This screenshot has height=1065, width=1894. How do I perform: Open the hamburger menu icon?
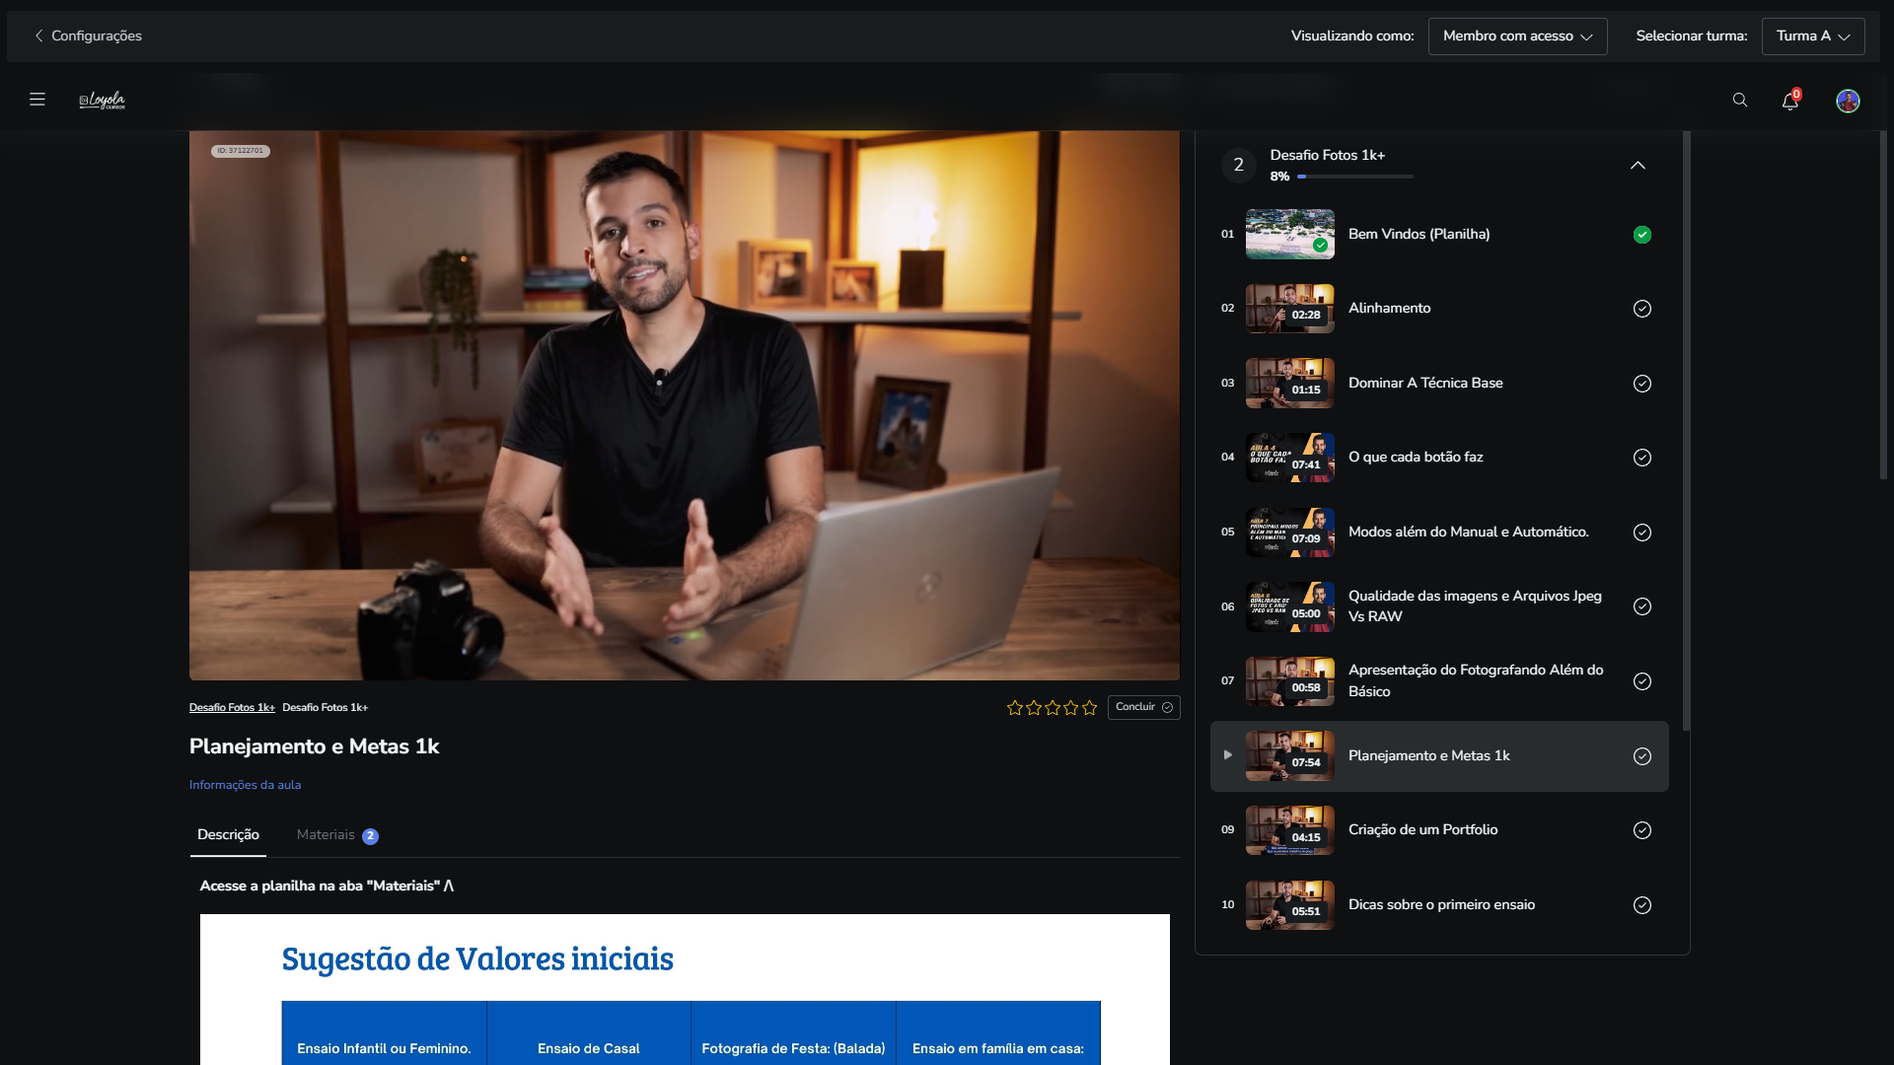click(37, 100)
